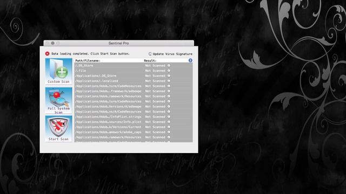Click status circle for InfoPlist.strings row
This screenshot has height=194, width=346.
[x=169, y=117]
